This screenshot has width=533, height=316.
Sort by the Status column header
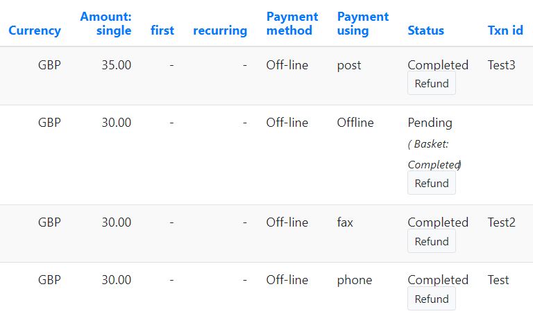(425, 30)
